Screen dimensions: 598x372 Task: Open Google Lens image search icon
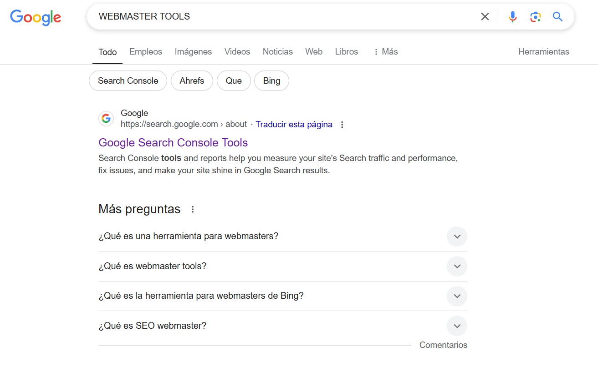point(535,17)
